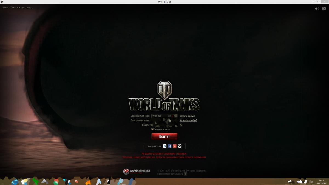The height and width of the screenshot is (185, 329).
Task: Click the red Войти! login button
Action: point(164,136)
